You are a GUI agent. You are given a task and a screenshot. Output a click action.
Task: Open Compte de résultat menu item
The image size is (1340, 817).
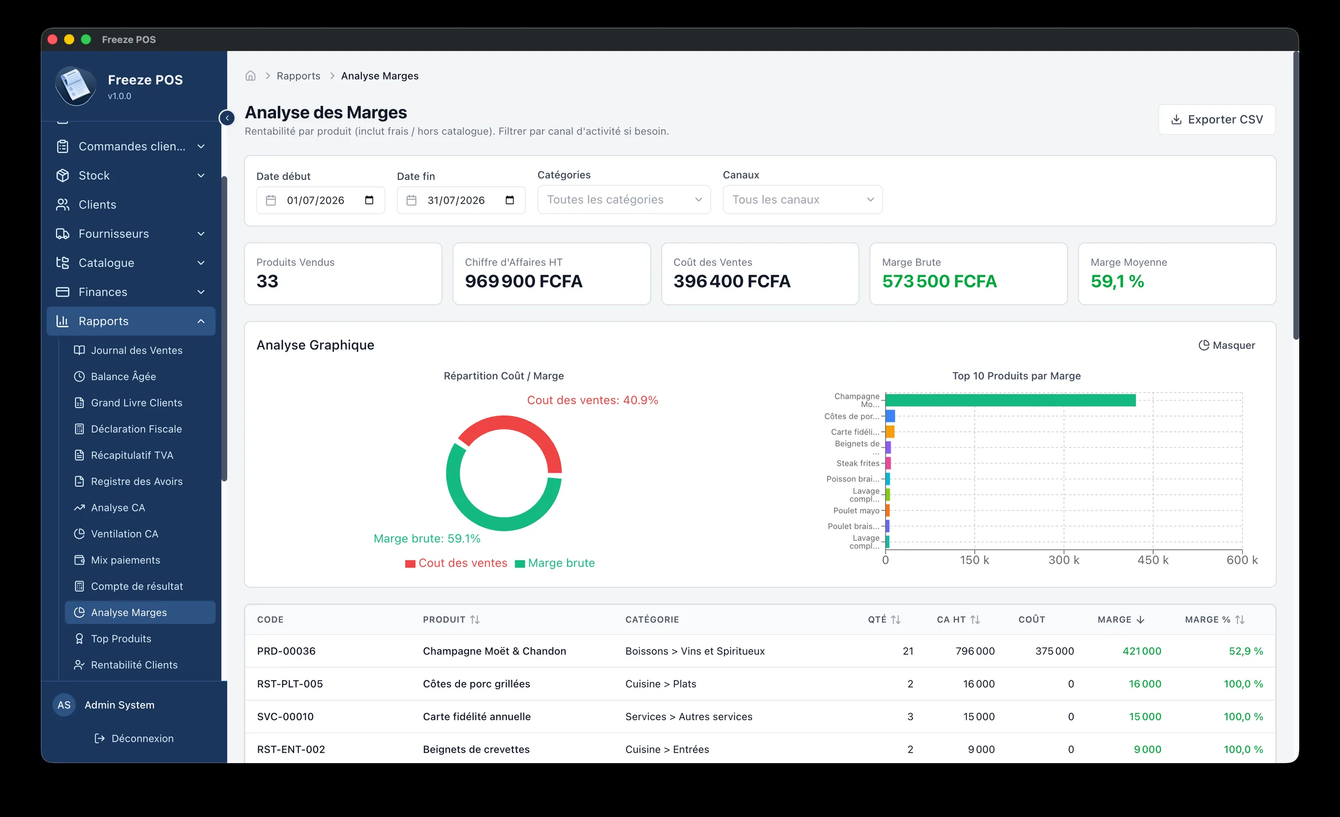[x=137, y=586]
